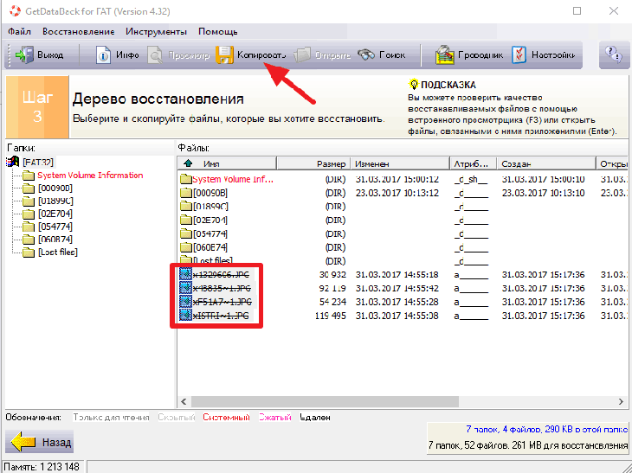Select [060E74] folder in tree
Image resolution: width=632 pixels, height=473 pixels.
pos(55,240)
